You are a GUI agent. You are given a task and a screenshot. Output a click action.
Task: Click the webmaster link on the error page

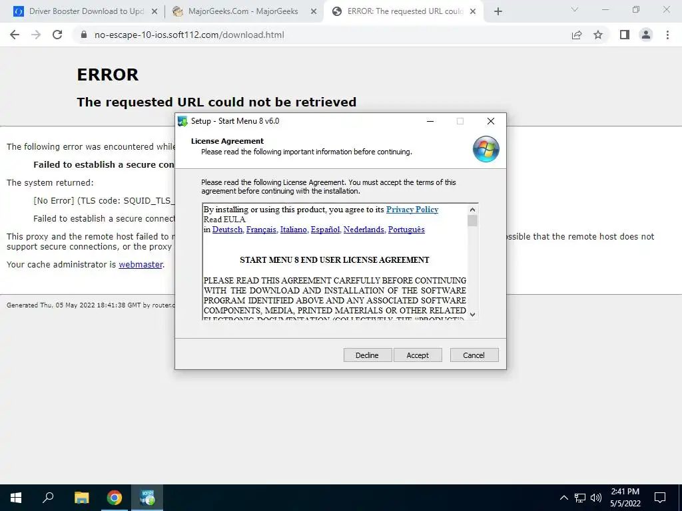[x=141, y=264]
